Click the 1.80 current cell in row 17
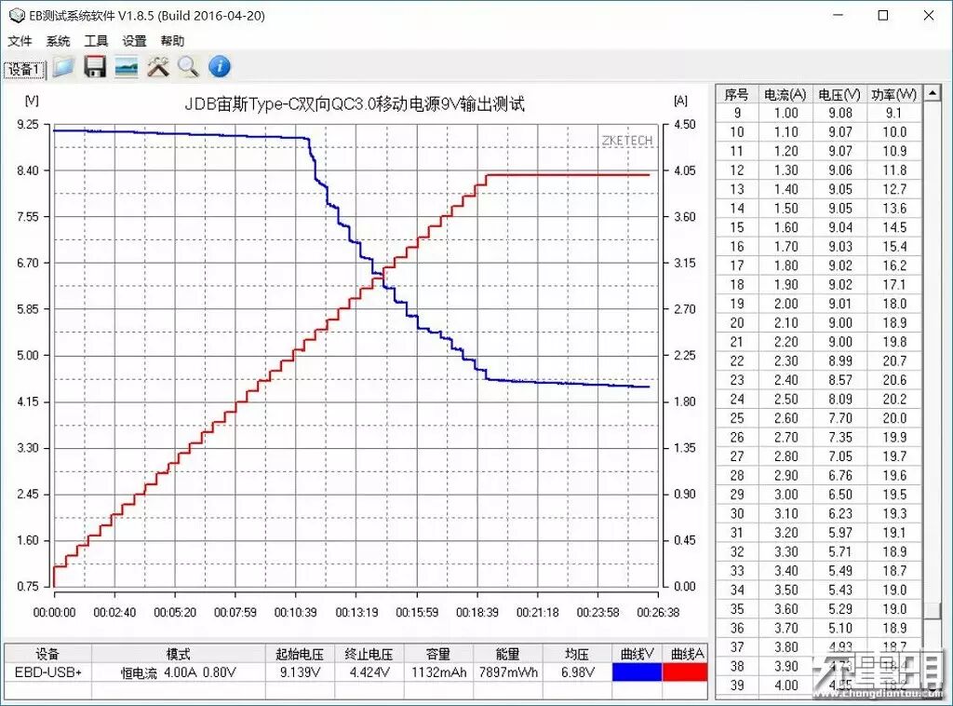This screenshot has width=953, height=706. 785,265
